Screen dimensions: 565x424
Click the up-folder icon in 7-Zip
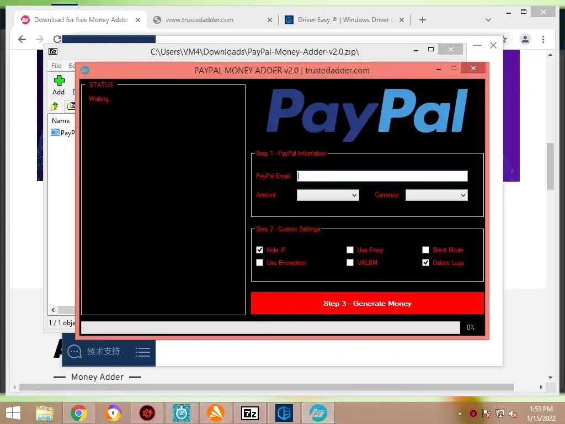[x=55, y=106]
